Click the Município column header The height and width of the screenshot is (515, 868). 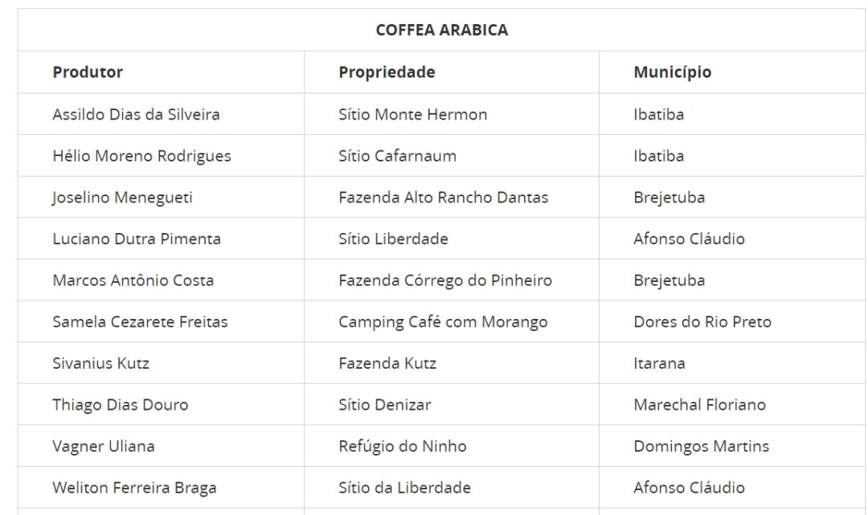(x=672, y=72)
